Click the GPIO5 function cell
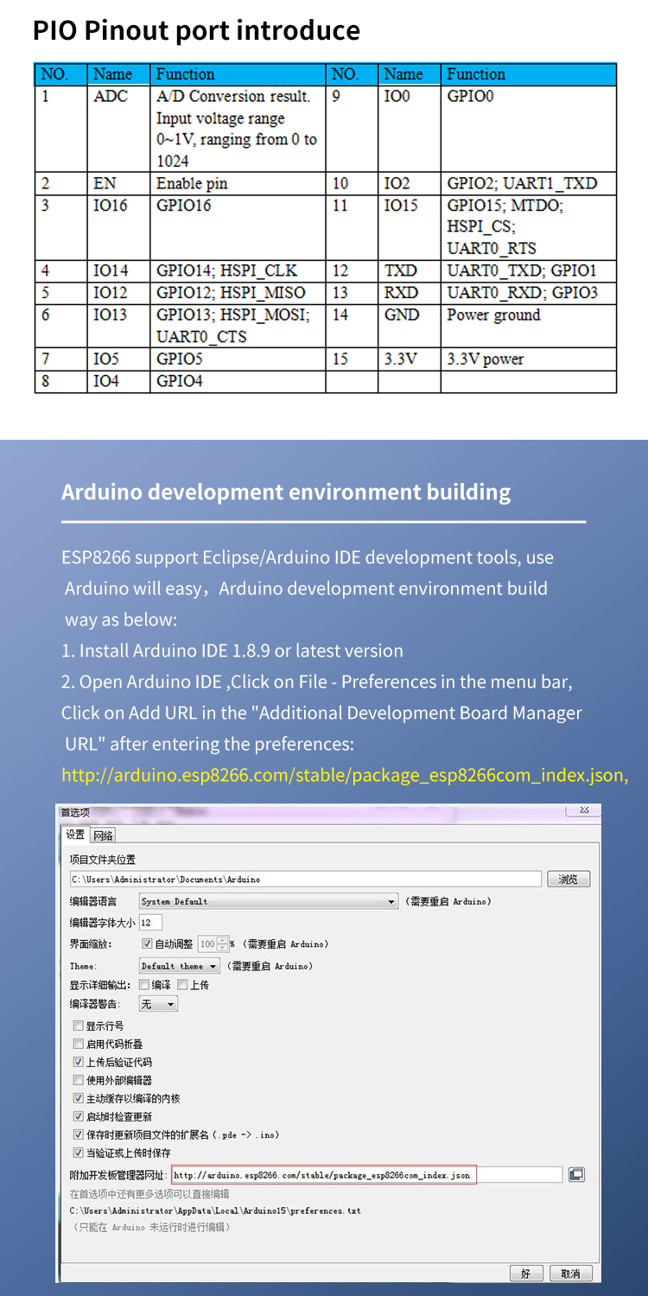The height and width of the screenshot is (1296, 648). click(x=238, y=359)
